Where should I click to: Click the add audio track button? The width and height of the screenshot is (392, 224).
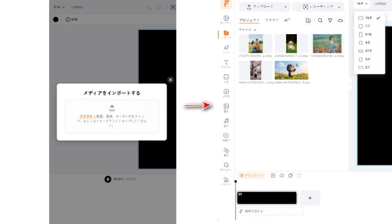point(270,211)
